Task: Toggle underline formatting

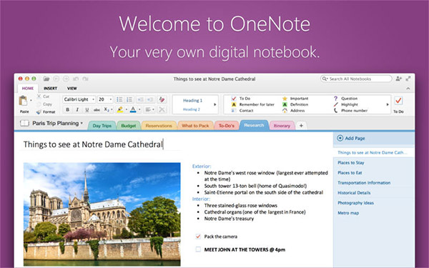Action: [87, 109]
